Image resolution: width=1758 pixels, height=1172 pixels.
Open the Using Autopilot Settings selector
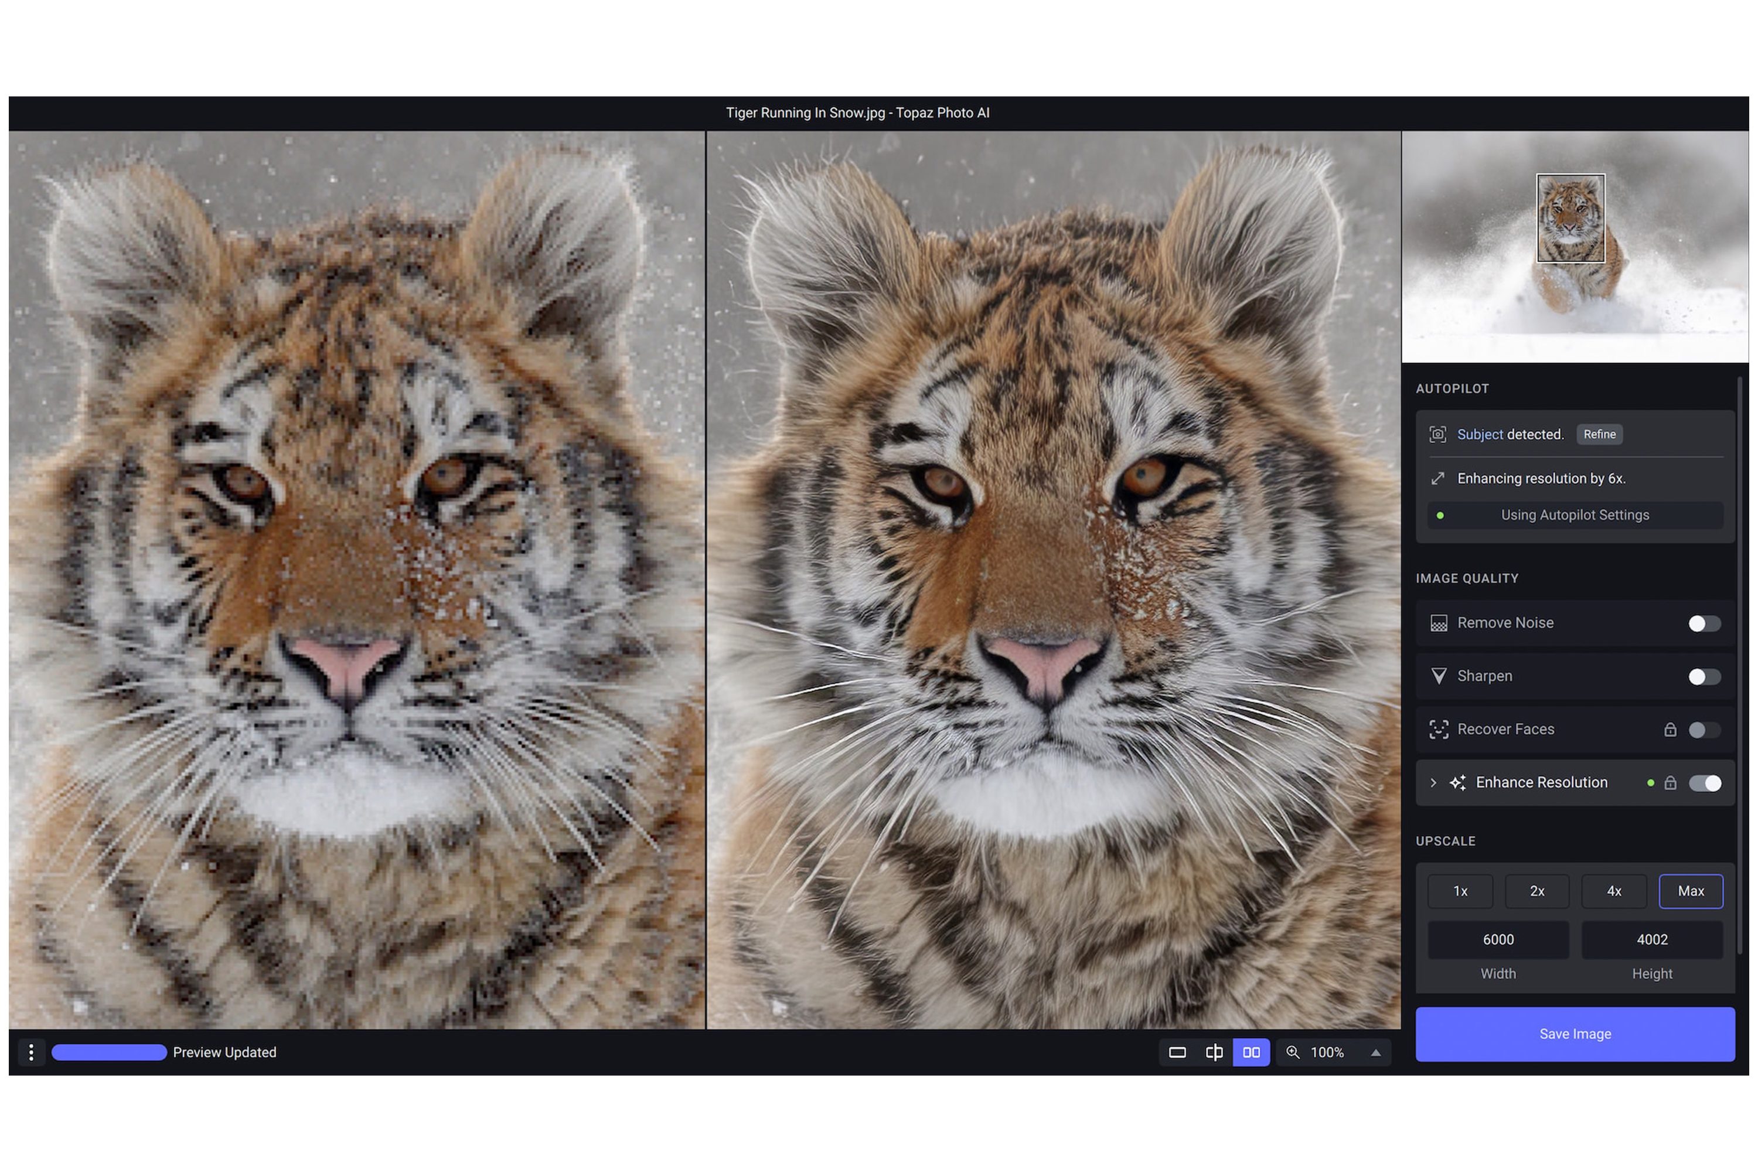(x=1575, y=515)
